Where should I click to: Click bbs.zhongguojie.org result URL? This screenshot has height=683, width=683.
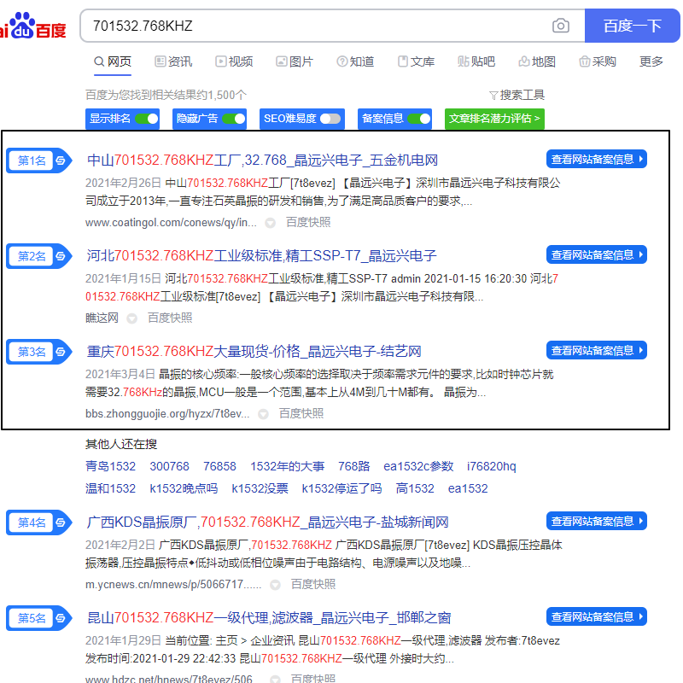coord(167,413)
